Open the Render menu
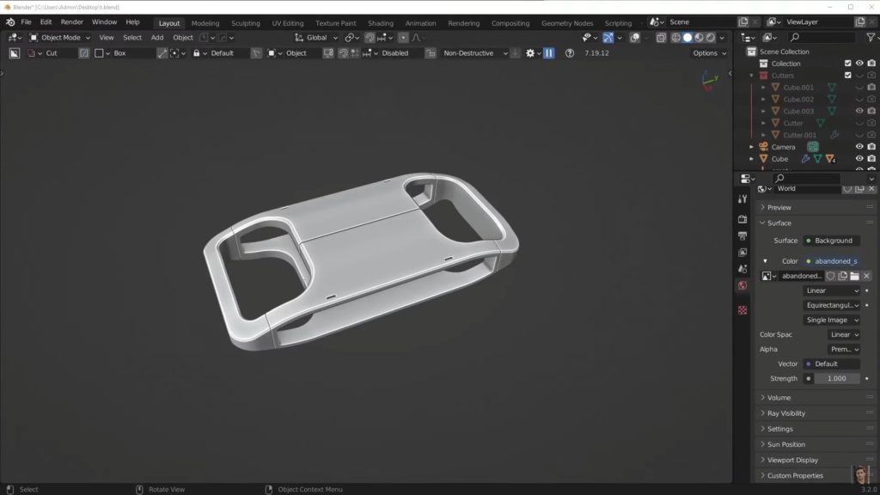Image resolution: width=880 pixels, height=495 pixels. click(x=72, y=21)
